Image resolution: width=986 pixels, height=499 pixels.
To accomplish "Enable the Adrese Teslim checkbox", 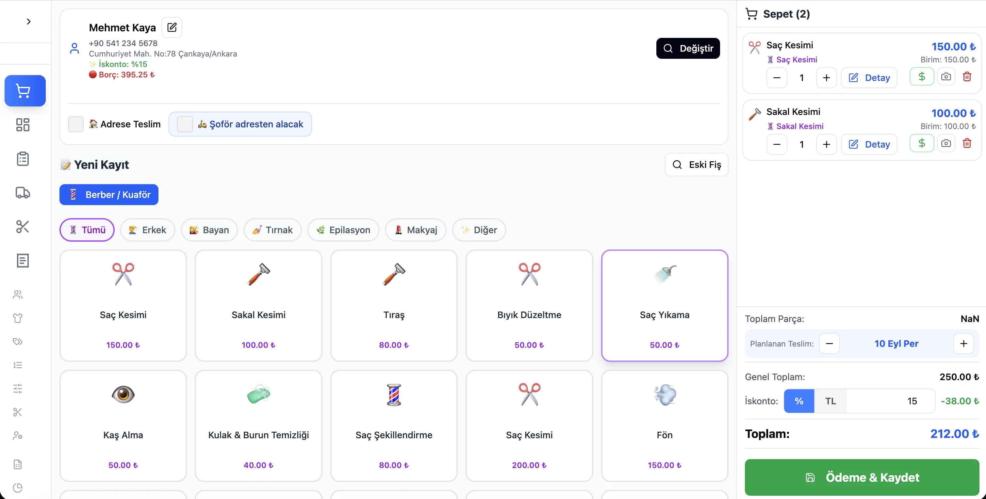I will pyautogui.click(x=76, y=124).
